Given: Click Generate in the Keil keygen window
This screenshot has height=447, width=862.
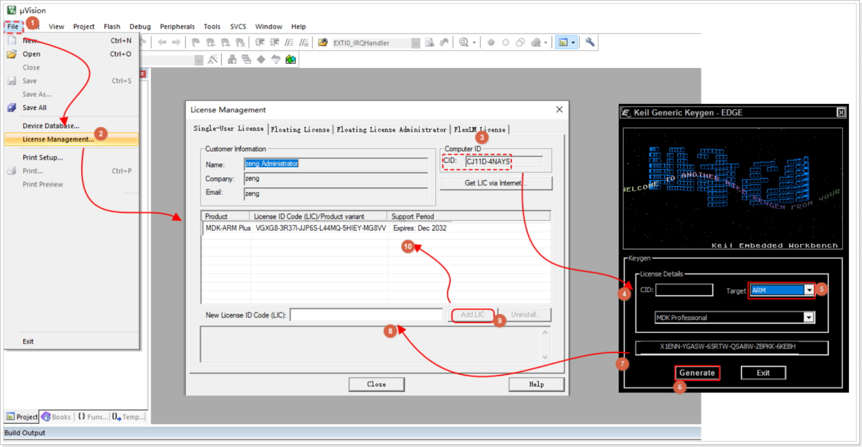Looking at the screenshot, I should click(697, 372).
